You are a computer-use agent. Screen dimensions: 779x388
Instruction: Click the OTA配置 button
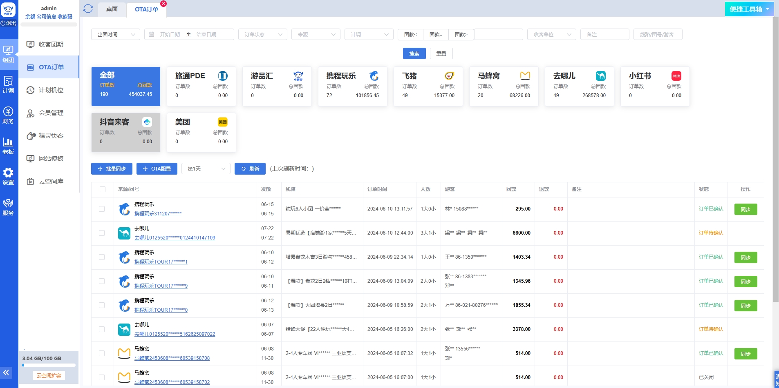click(157, 169)
